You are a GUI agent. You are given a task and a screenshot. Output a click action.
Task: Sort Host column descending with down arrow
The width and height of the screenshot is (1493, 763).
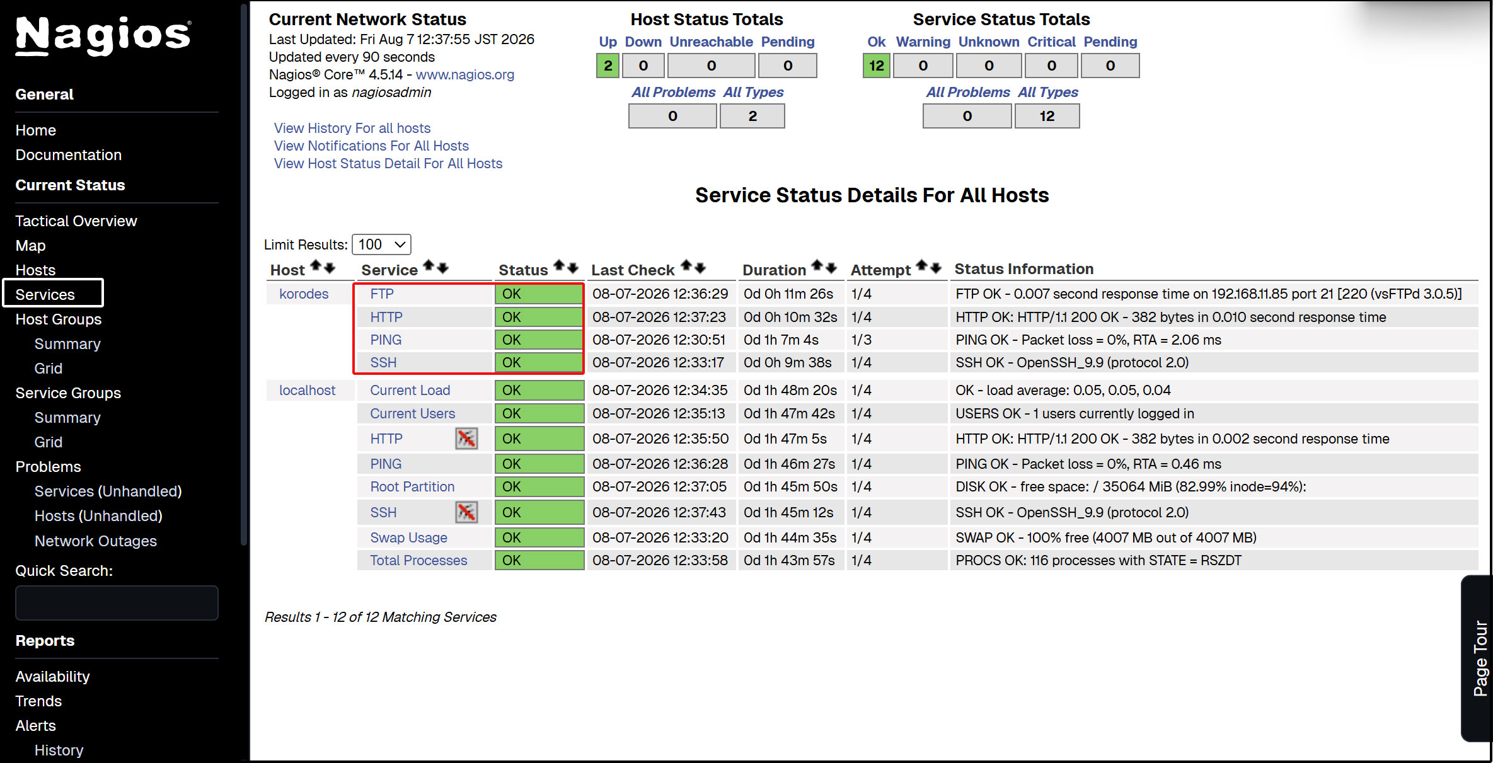pos(329,268)
